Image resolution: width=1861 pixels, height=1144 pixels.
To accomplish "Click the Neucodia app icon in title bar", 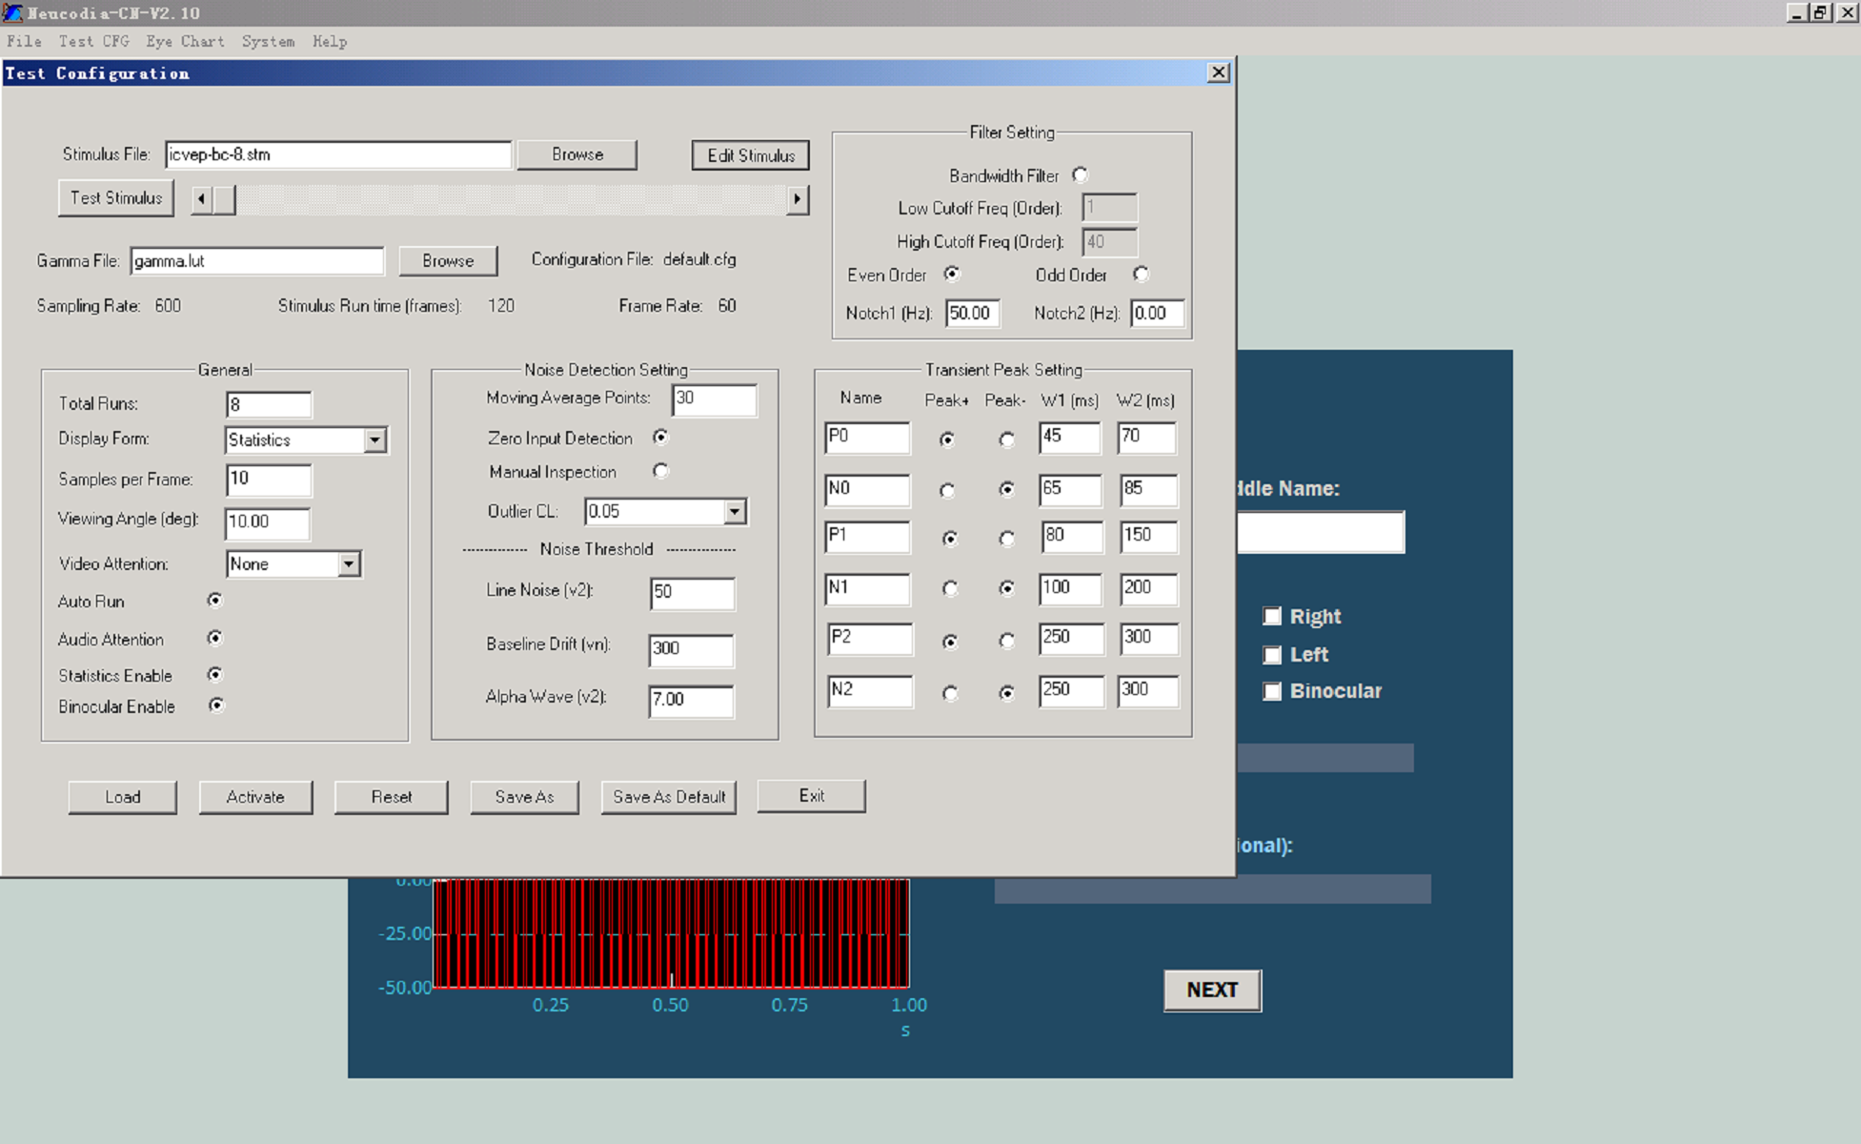I will click(11, 12).
